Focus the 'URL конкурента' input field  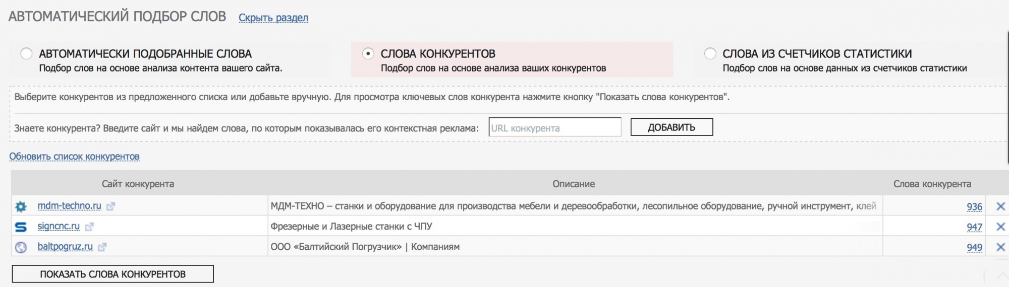coord(554,128)
